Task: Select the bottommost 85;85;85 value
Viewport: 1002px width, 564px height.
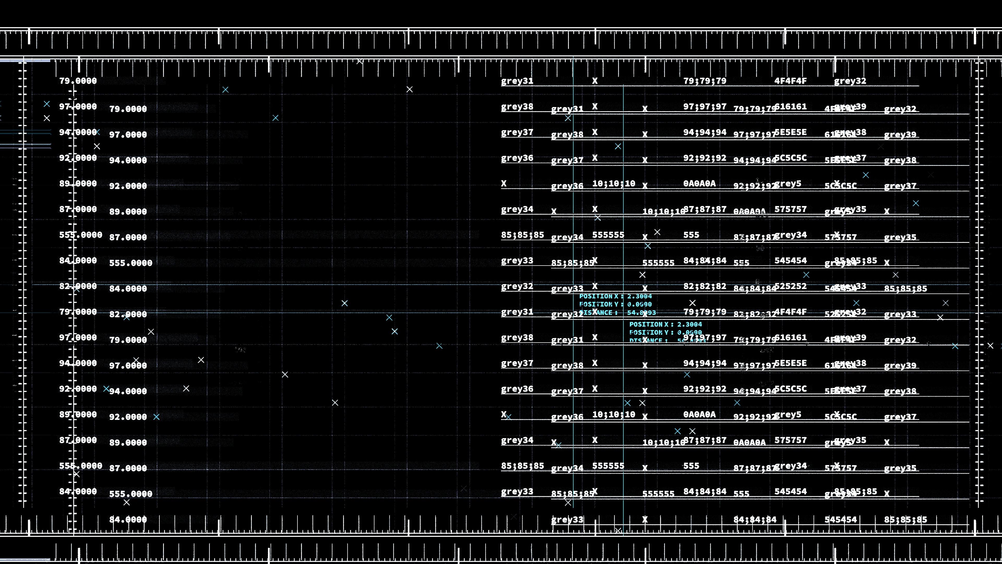Action: (905, 519)
